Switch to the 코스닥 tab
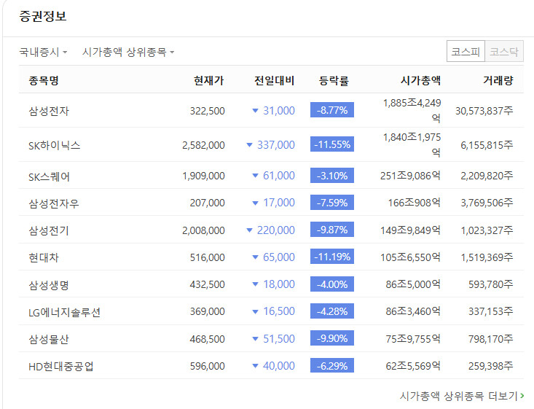 click(504, 52)
